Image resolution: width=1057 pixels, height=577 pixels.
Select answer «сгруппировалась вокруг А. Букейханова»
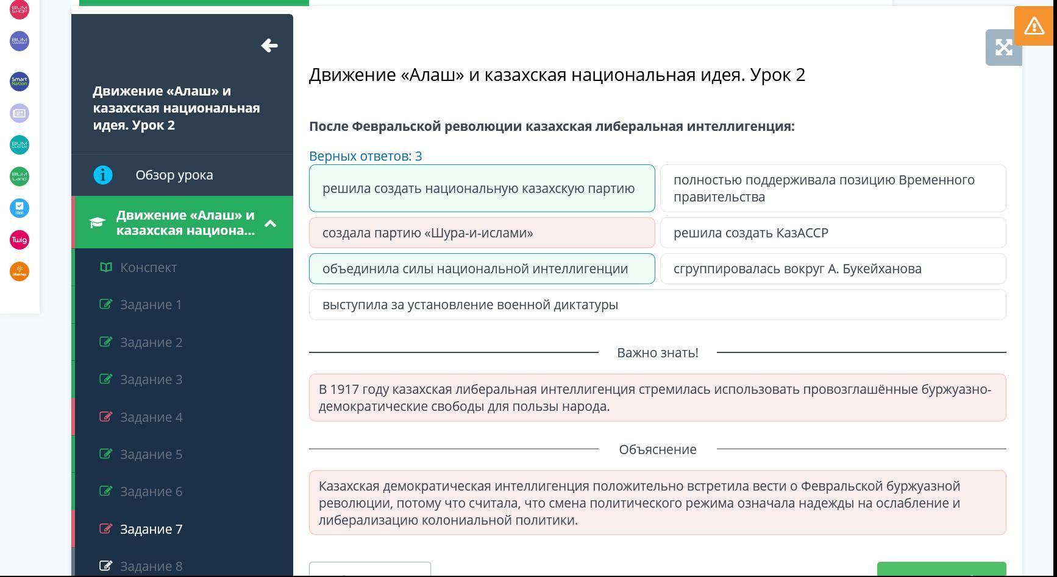[x=833, y=268]
